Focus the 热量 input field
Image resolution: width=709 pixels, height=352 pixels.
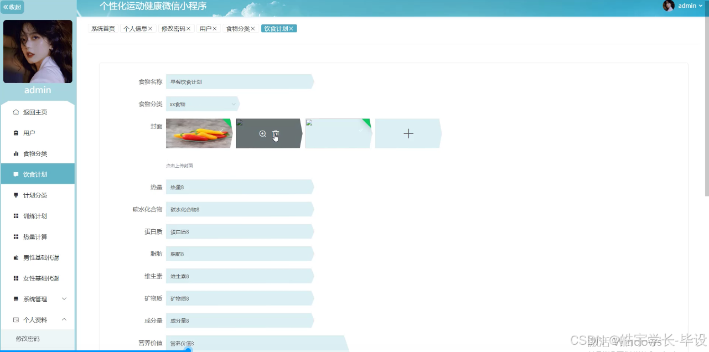point(240,187)
